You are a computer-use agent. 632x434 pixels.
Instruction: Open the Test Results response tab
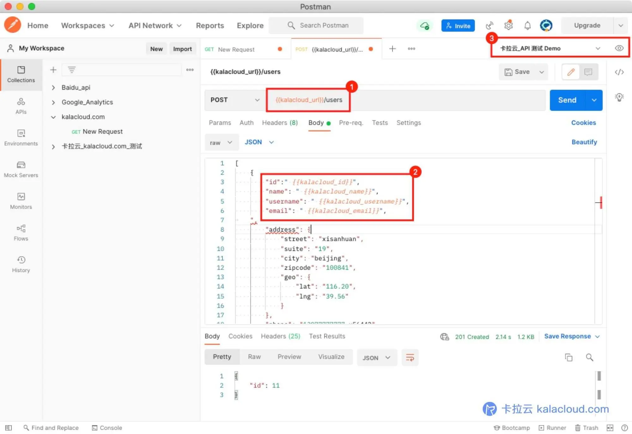[327, 336]
